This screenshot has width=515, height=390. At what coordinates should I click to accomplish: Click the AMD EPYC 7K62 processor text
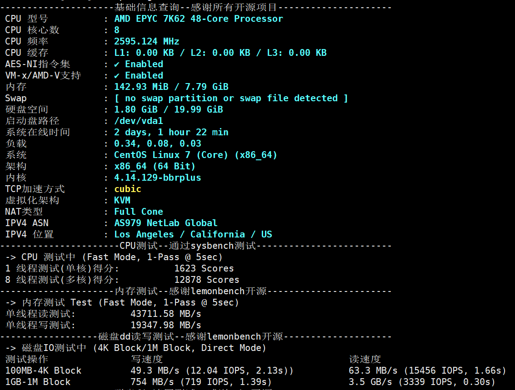[198, 19]
